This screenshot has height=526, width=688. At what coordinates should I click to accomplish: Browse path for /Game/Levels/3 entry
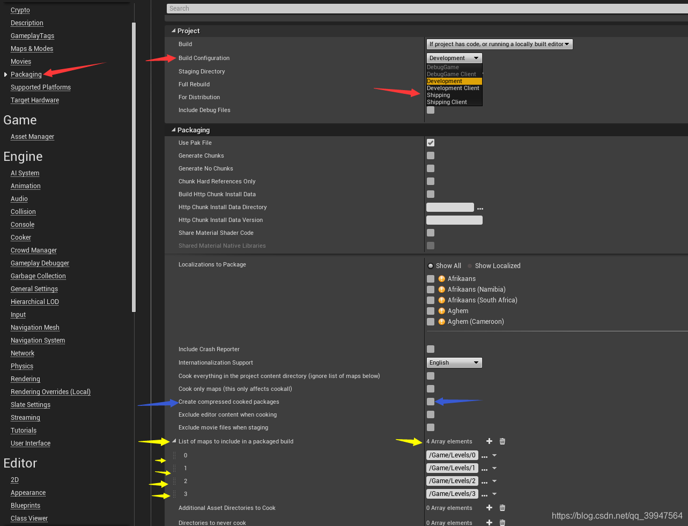click(484, 495)
